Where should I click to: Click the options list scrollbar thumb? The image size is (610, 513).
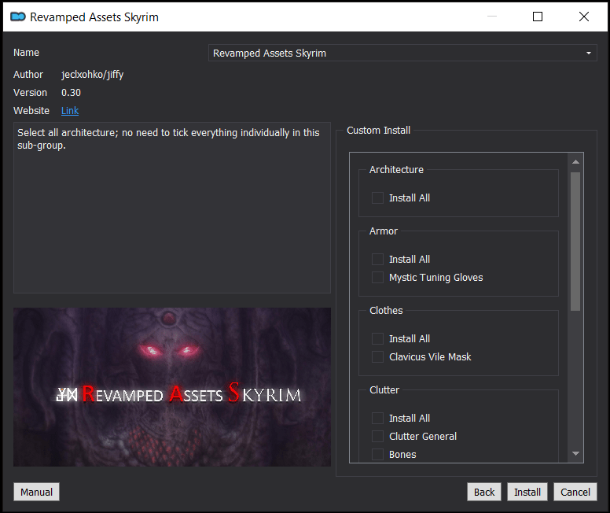575,242
